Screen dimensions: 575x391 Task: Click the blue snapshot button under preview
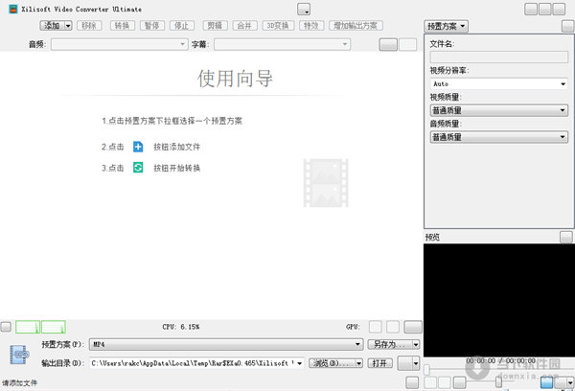pos(547,382)
